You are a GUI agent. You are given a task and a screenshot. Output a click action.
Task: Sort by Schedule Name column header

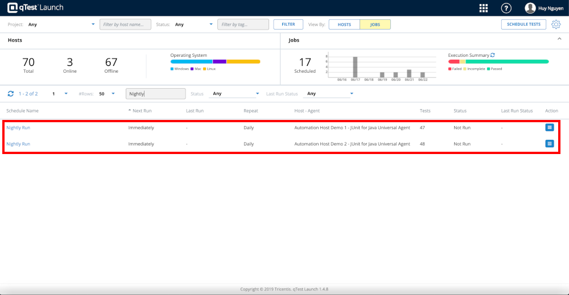23,111
